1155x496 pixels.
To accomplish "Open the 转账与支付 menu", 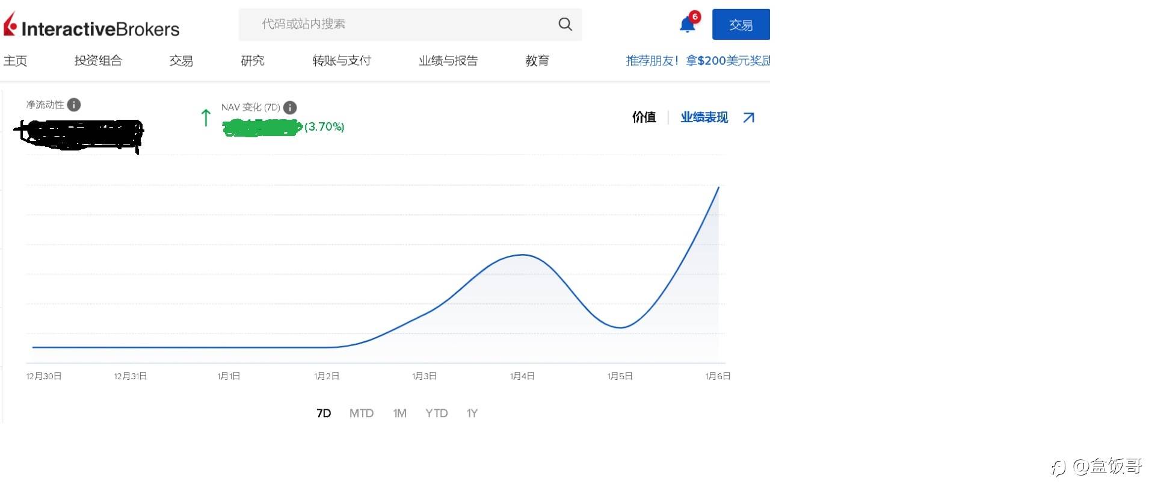I will click(x=342, y=61).
